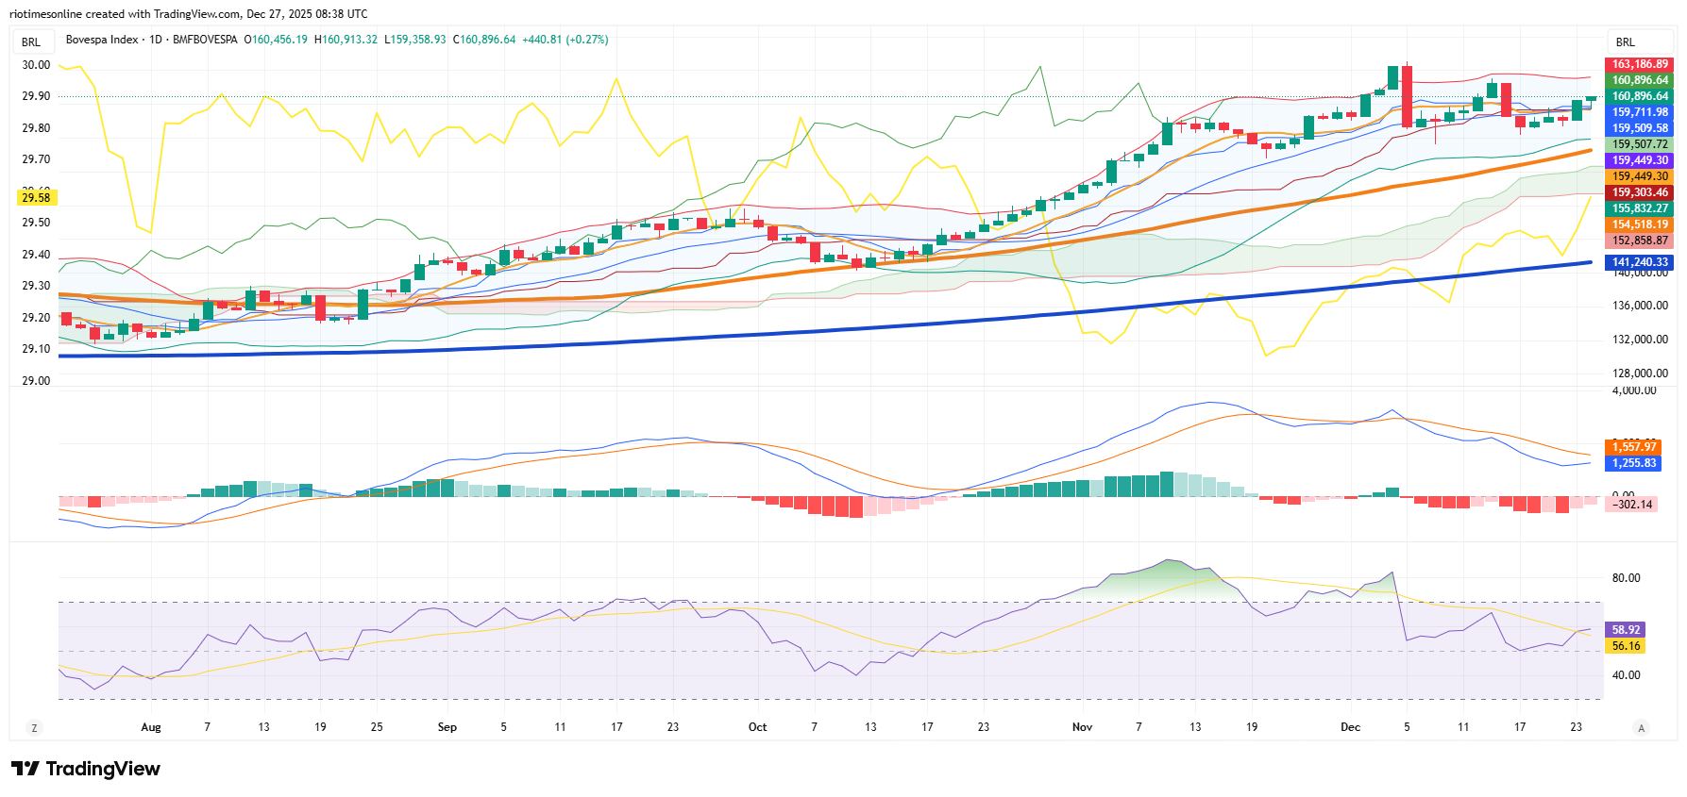Click the Bovespa Index symbol title
1687x797 pixels.
click(151, 40)
